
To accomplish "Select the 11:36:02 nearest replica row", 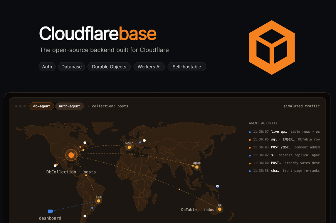I will coord(284,155).
